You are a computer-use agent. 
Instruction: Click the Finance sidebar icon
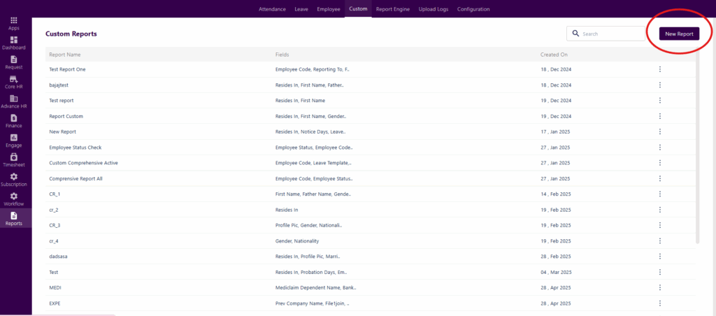point(14,118)
